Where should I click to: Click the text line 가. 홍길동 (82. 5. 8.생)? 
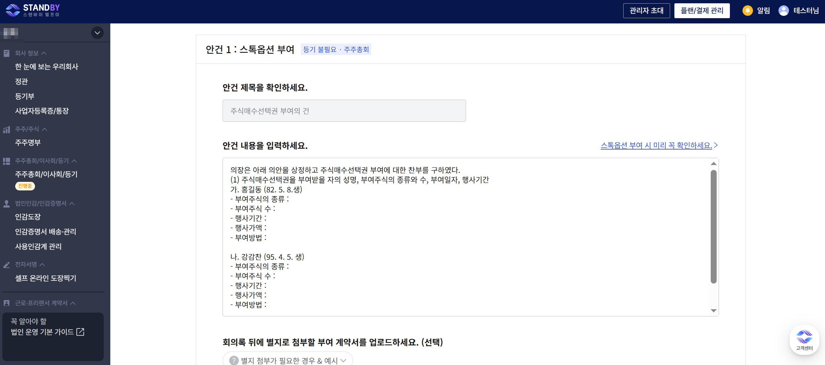266,189
